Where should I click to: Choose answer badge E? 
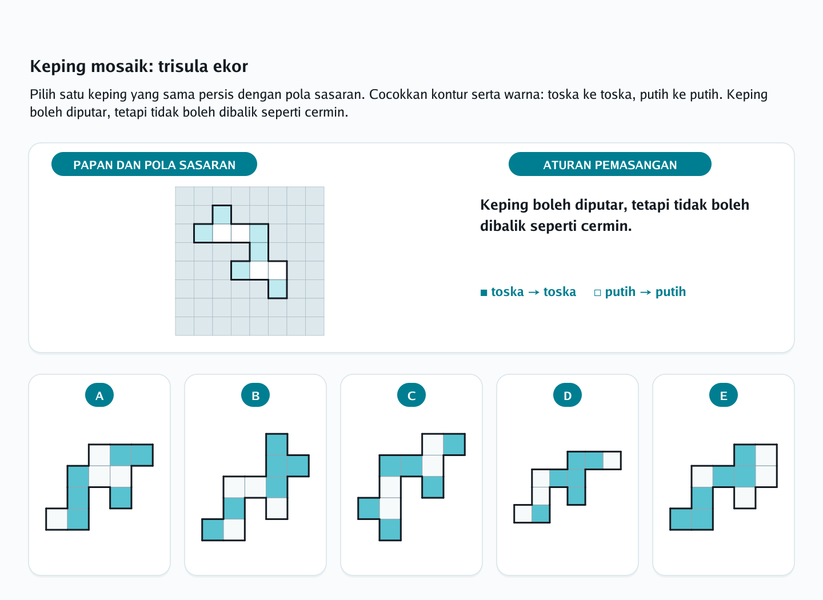(724, 395)
